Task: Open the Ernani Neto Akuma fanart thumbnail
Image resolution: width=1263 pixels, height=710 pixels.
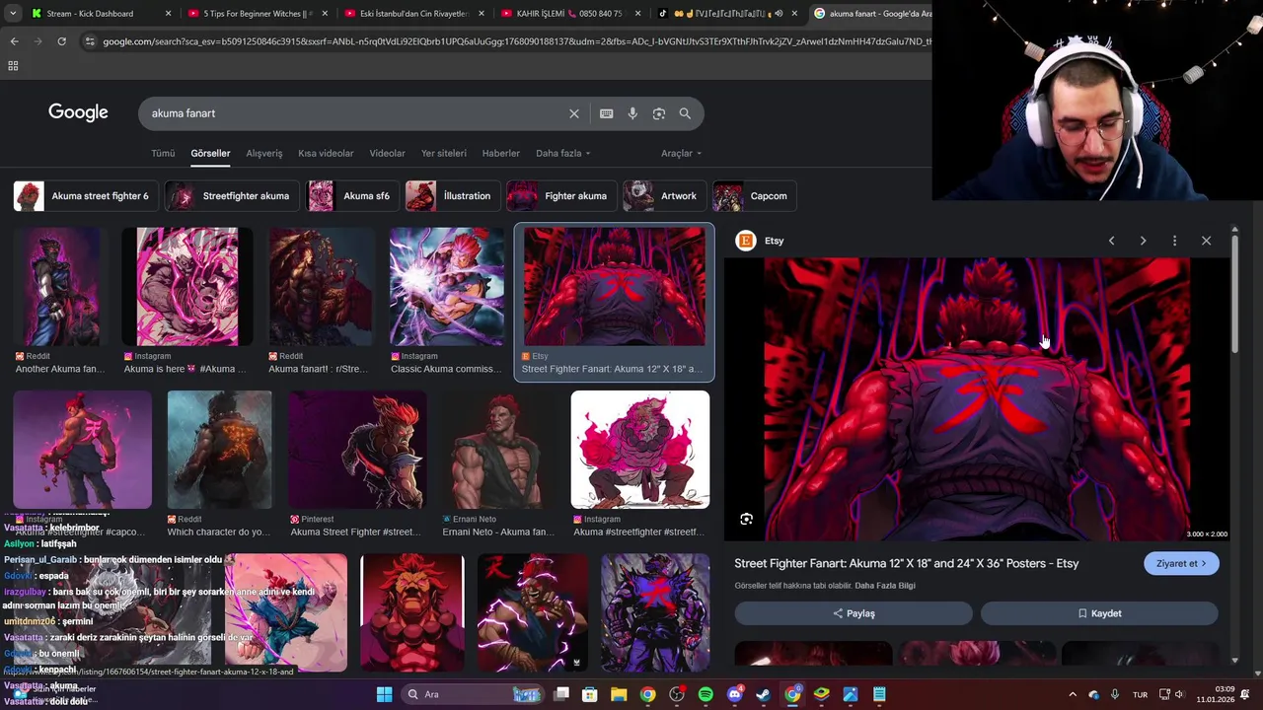Action: click(498, 450)
